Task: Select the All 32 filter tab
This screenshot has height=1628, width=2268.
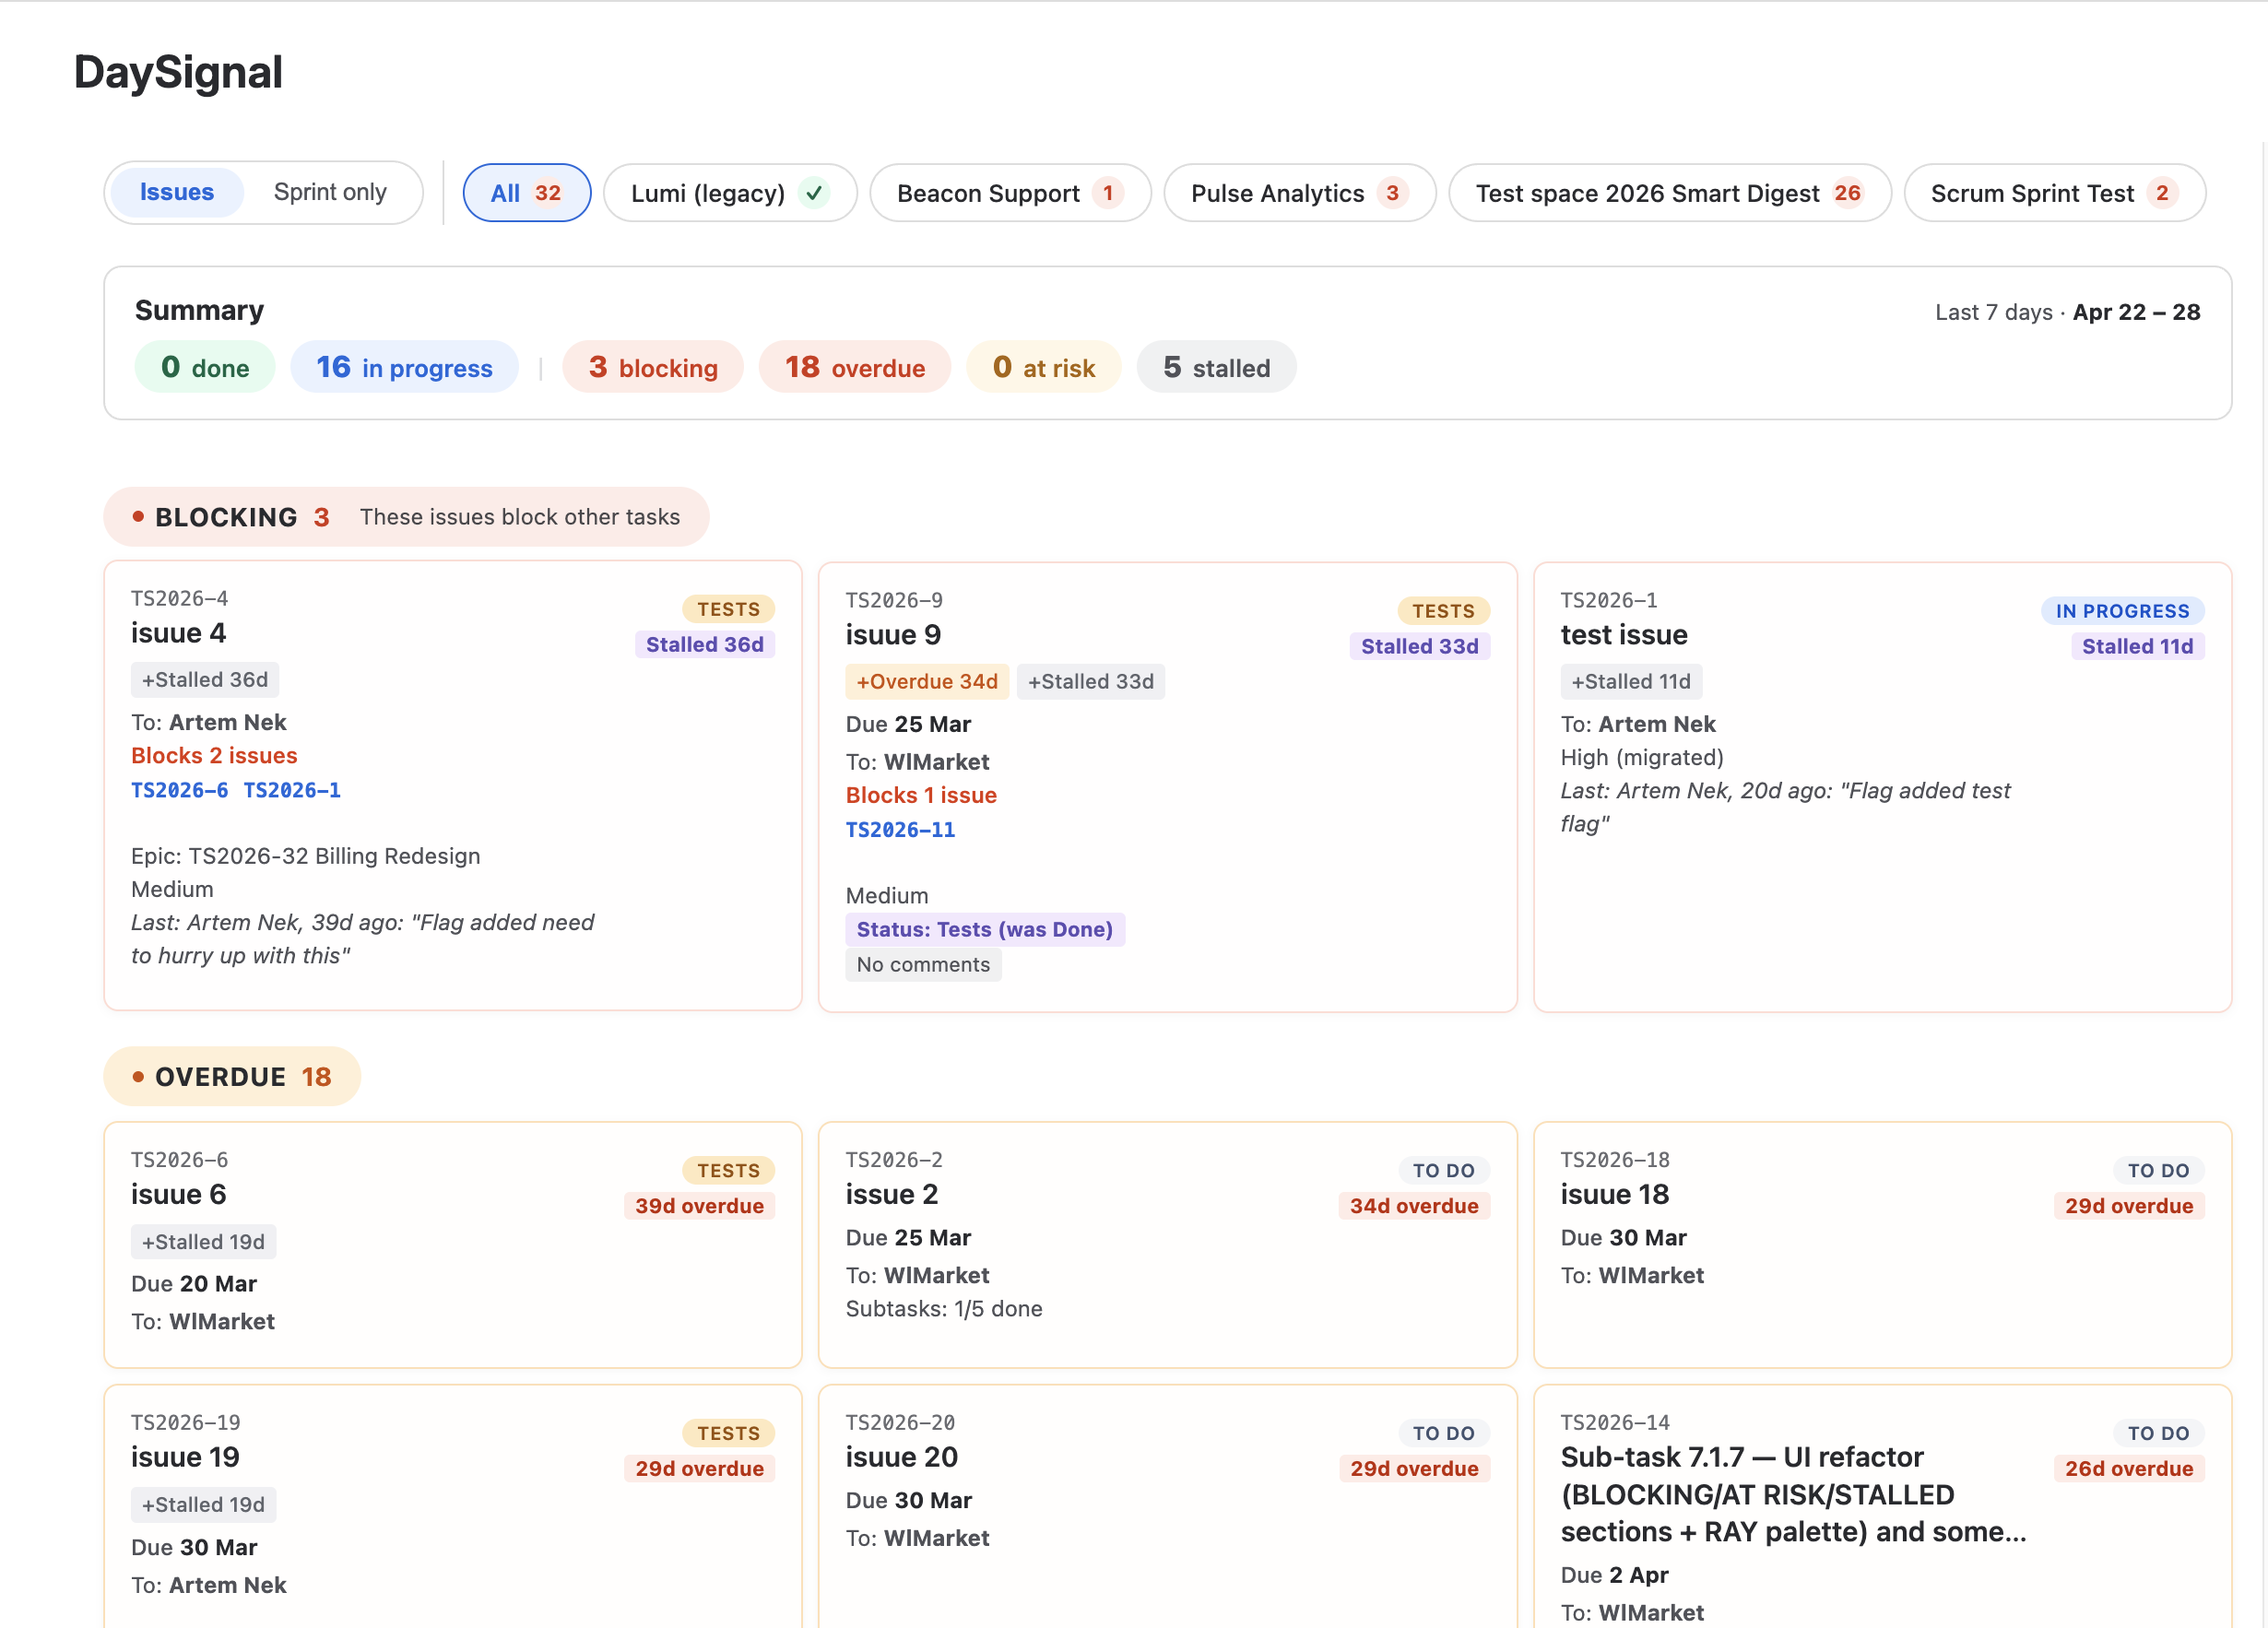Action: click(x=526, y=193)
